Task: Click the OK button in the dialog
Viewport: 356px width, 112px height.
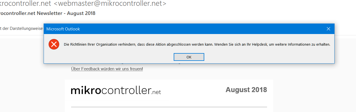Action: 189,57
